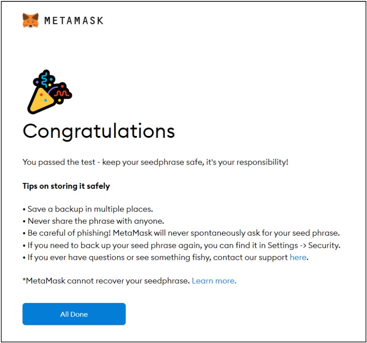Click the METAMASK wordmark text
This screenshot has height=343, width=367.
click(74, 20)
